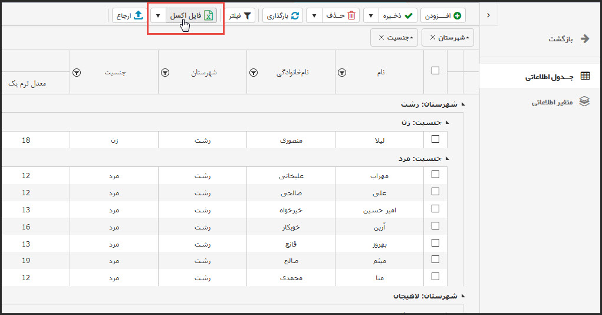The width and height of the screenshot is (602, 315).
Task: Click the funnel icon on فیلتر
Action: coord(248,16)
